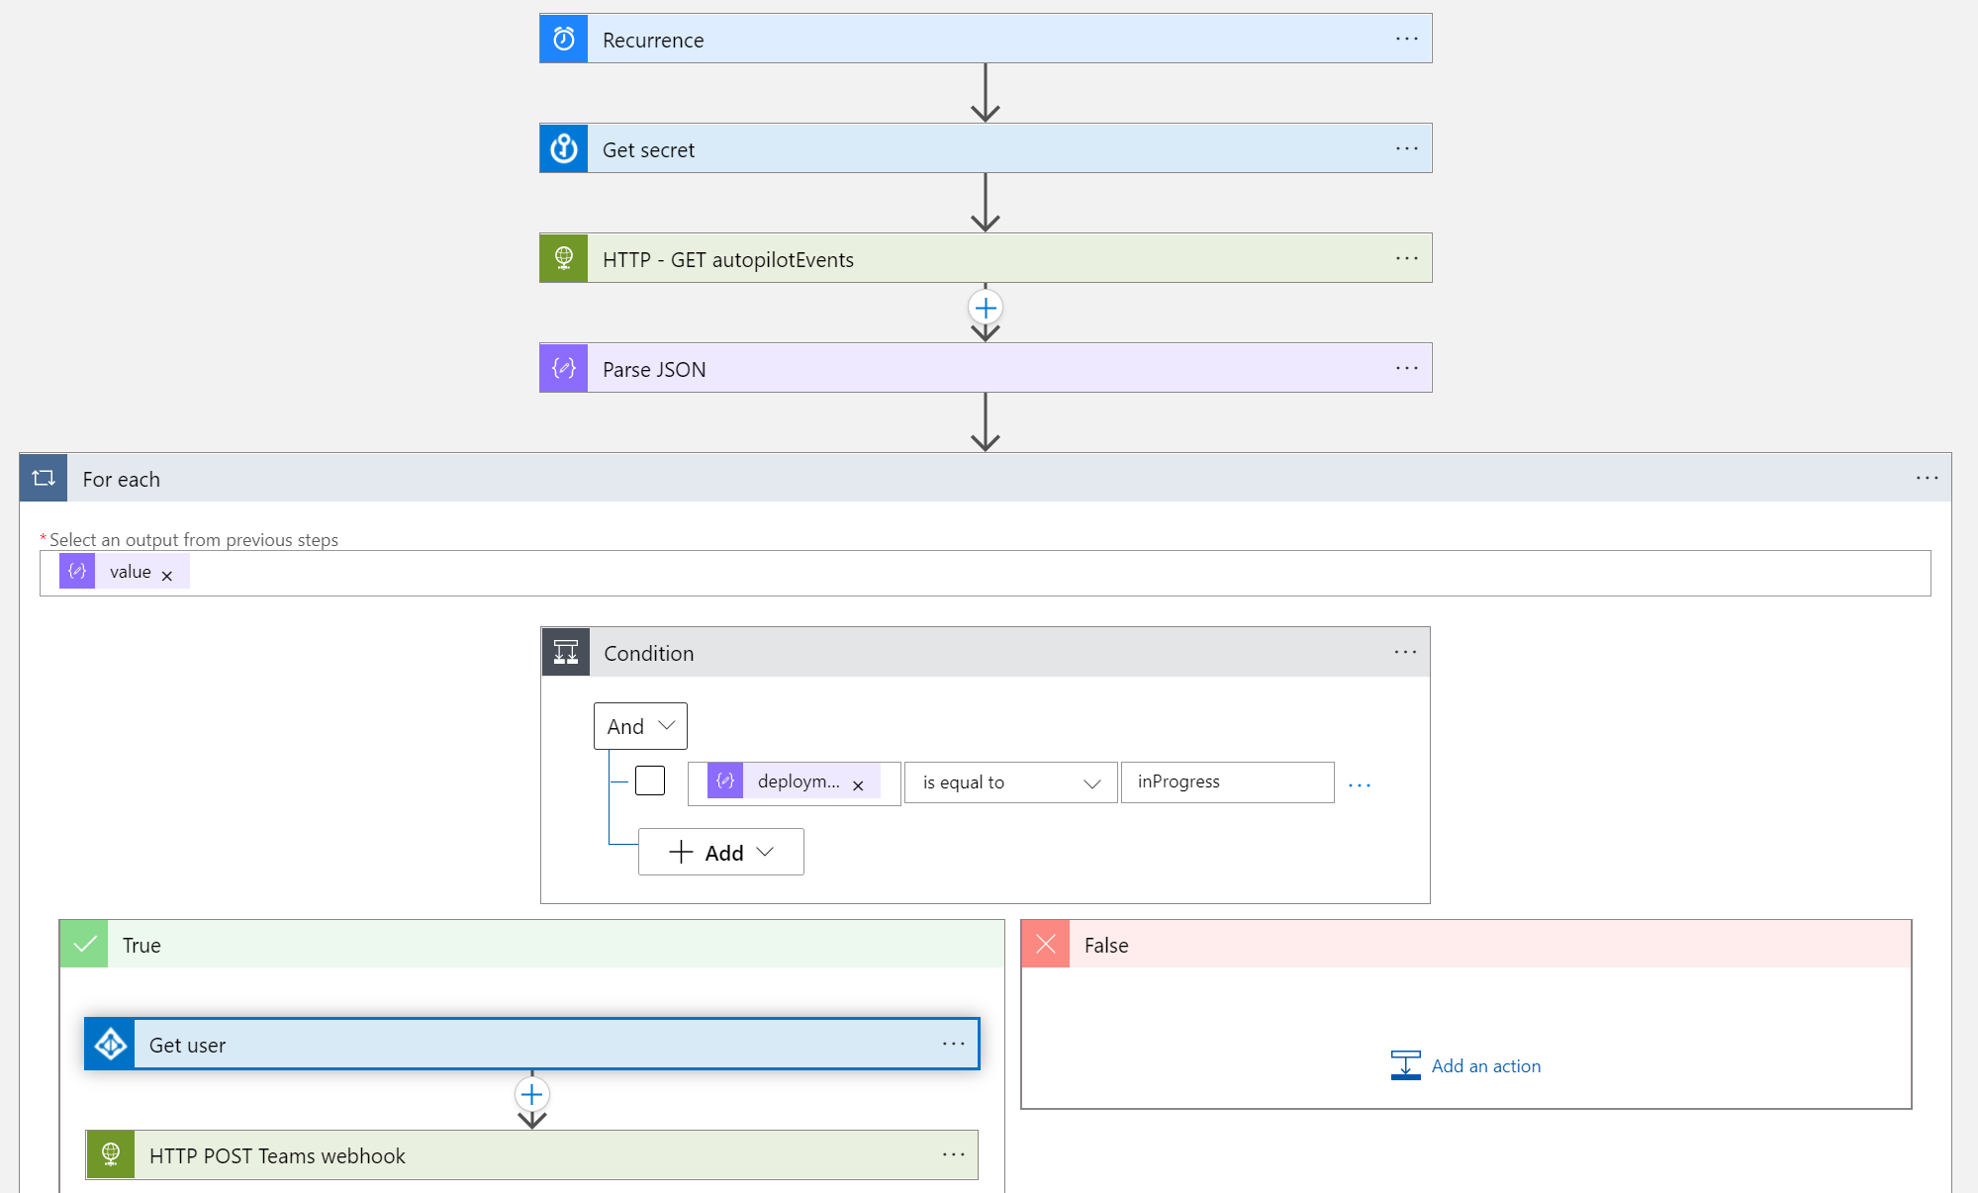
Task: Open the Recurrence step ellipsis menu
Action: click(x=1406, y=40)
